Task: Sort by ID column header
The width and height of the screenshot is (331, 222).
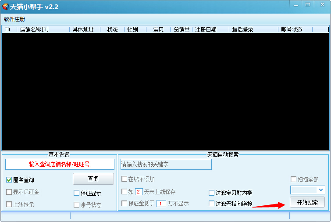Action: pos(9,29)
